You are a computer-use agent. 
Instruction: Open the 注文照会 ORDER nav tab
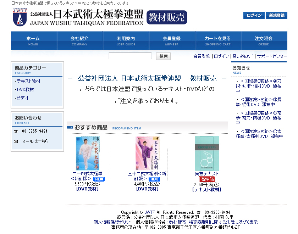(x=264, y=41)
